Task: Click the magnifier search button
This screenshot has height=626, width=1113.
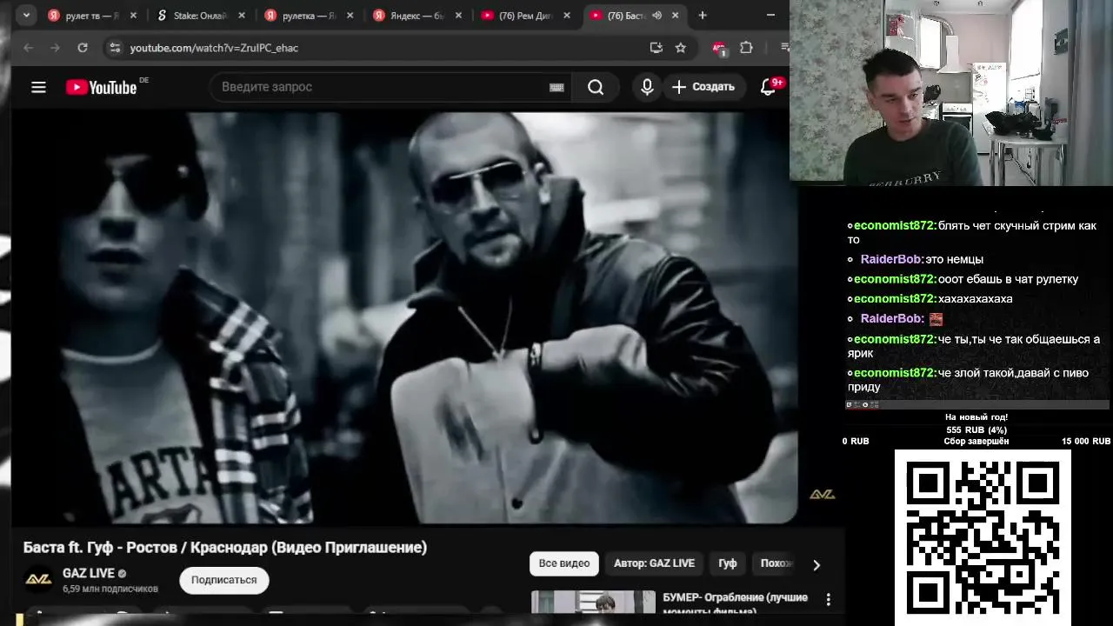Action: (x=596, y=87)
